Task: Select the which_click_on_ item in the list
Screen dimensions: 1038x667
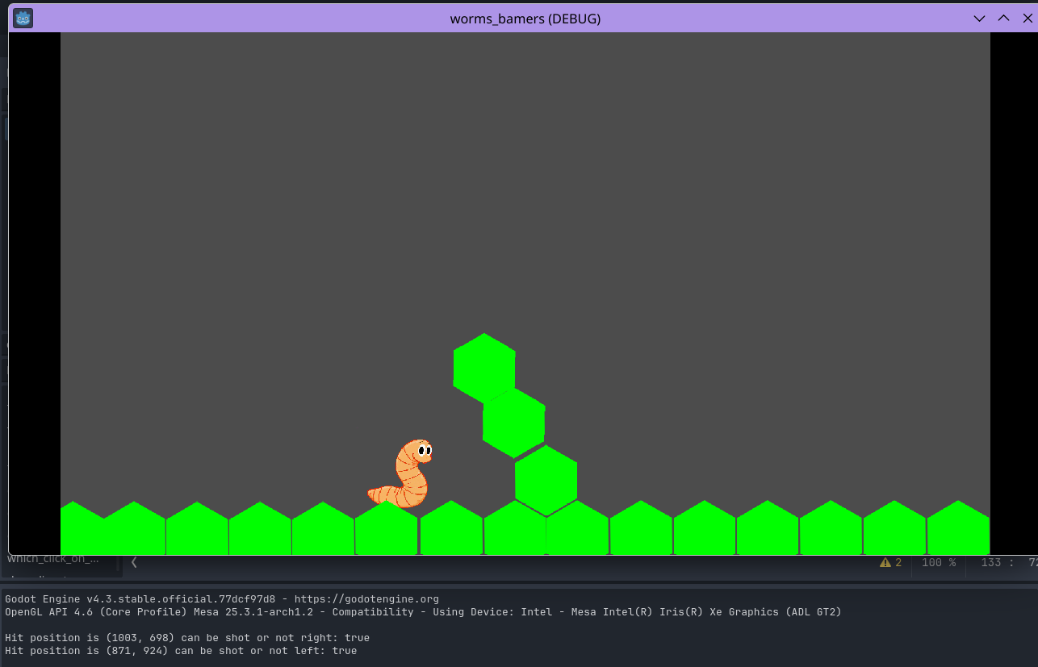Action: coord(53,558)
